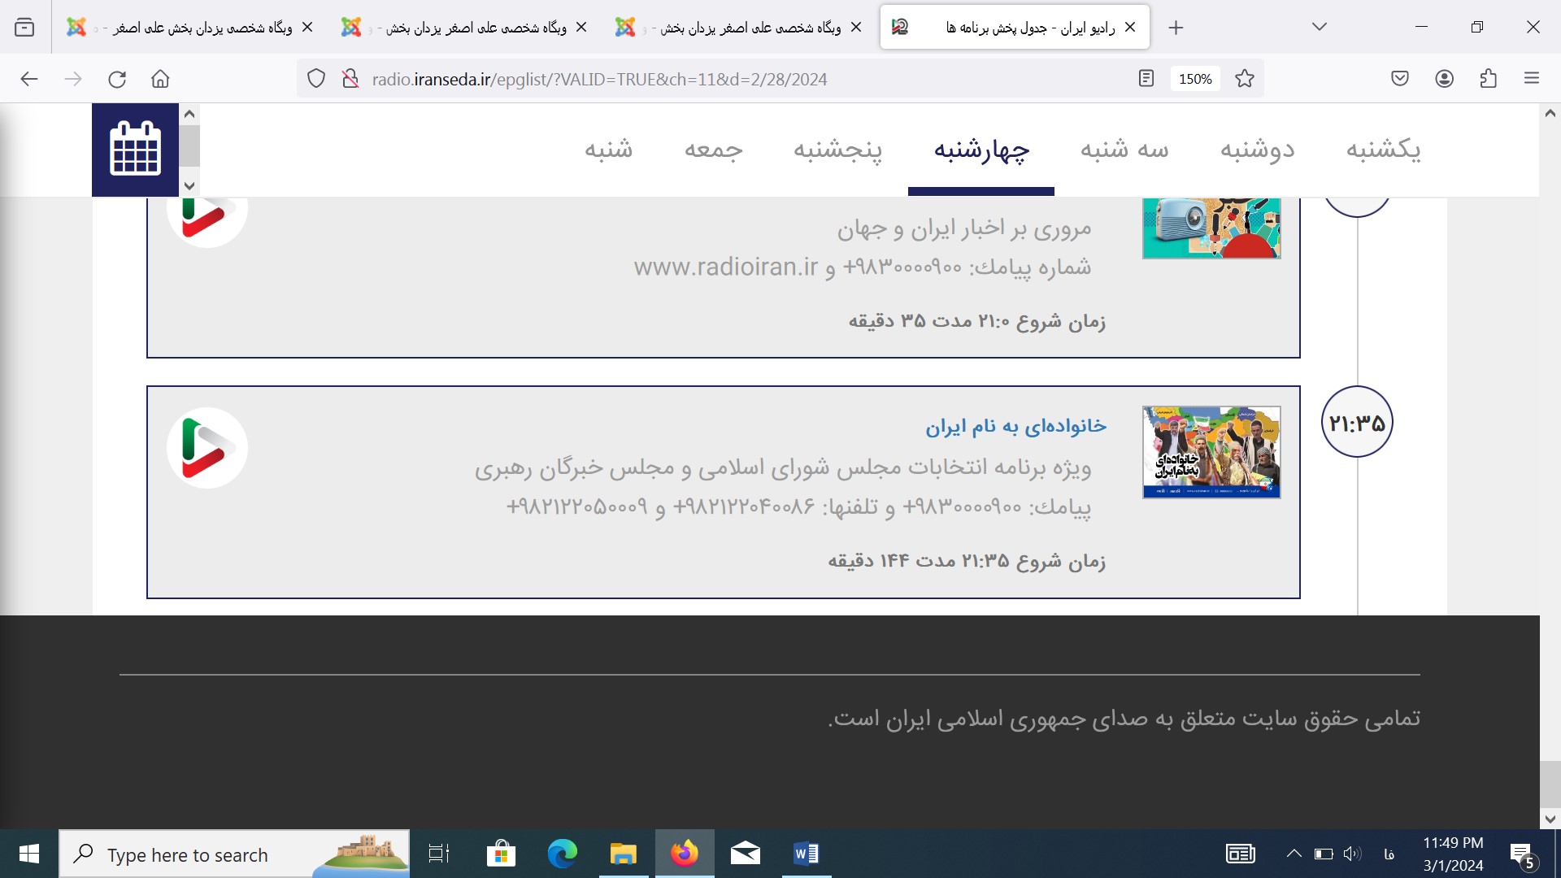Screen dimensions: 1561x878
Task: Open Firefox application hamburger menu
Action: 1532,79
